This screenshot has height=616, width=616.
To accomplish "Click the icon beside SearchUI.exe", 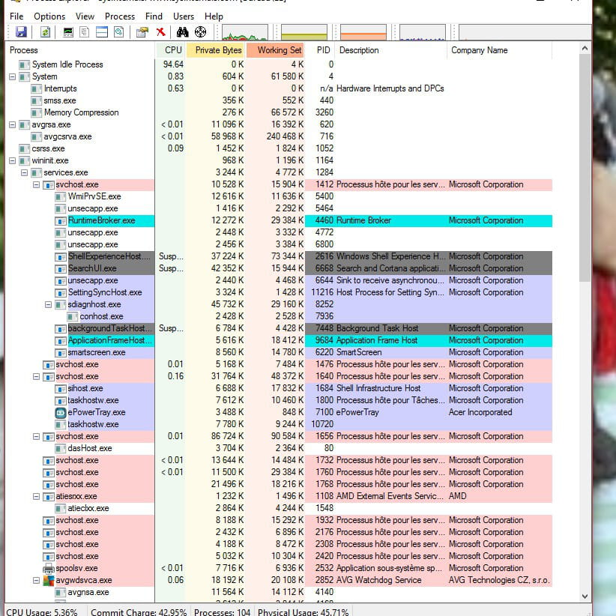I will 60,269.
